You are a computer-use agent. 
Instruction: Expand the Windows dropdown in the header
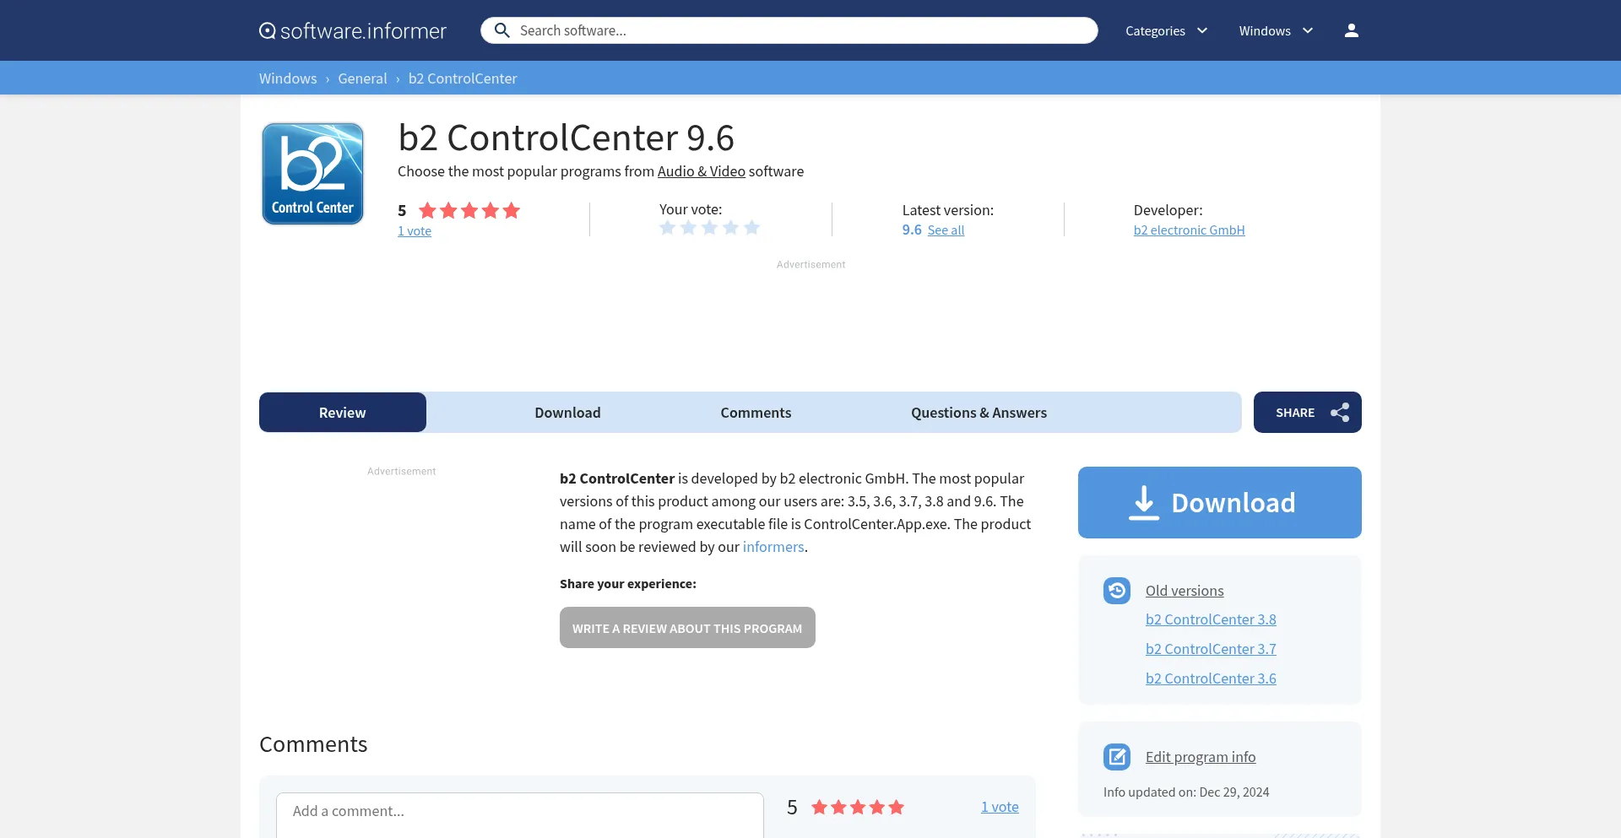(x=1275, y=30)
